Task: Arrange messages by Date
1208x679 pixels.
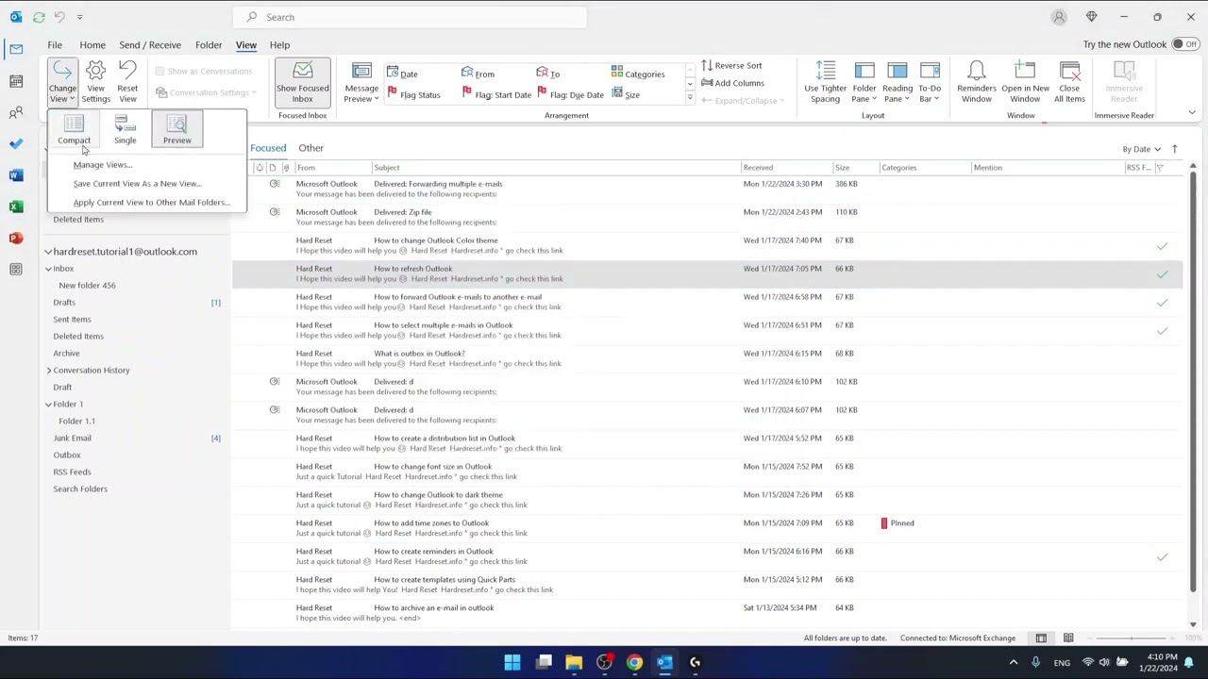Action: 402,74
